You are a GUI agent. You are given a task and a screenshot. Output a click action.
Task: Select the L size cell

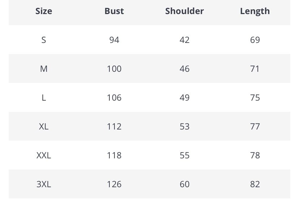click(44, 97)
